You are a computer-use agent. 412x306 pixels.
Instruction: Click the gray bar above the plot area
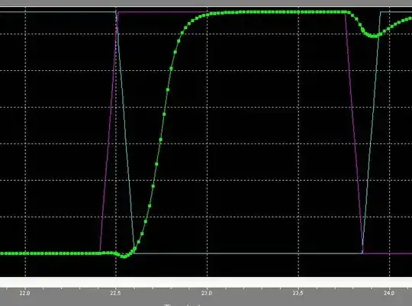click(206, 2)
